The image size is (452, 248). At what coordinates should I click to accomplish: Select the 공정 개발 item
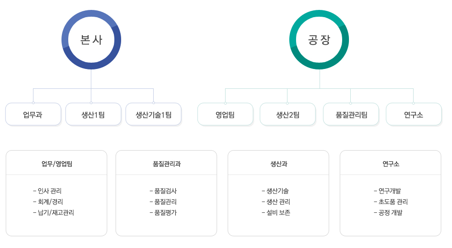click(x=388, y=212)
